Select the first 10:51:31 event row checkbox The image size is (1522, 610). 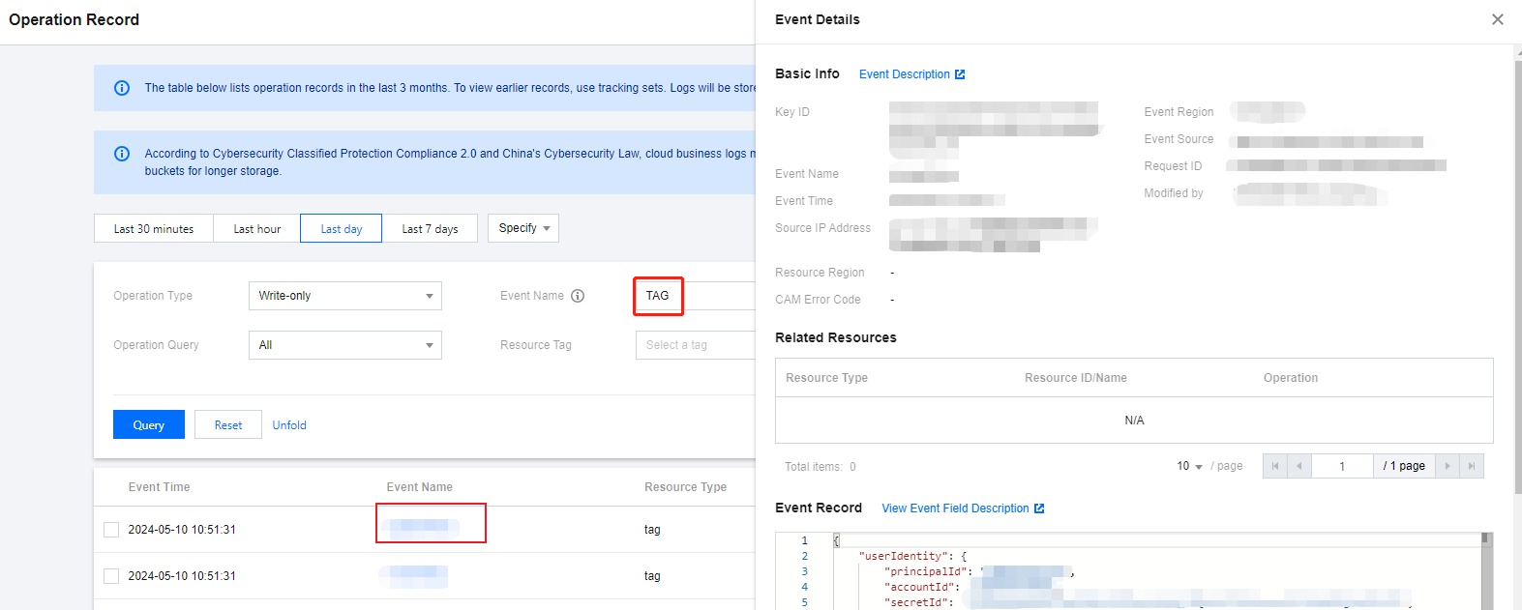point(111,530)
